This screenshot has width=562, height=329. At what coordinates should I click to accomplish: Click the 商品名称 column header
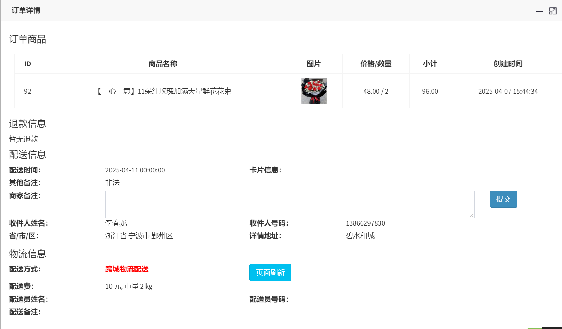coord(163,64)
